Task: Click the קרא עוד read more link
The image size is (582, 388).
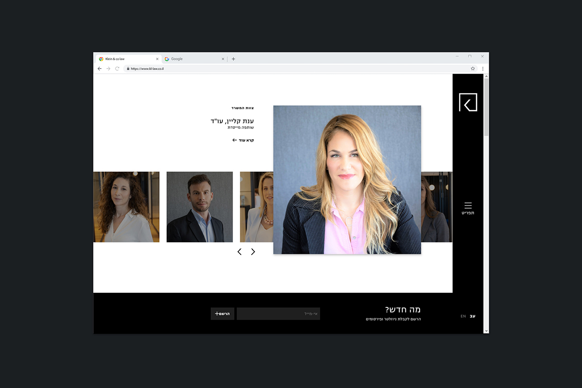Action: pyautogui.click(x=243, y=140)
